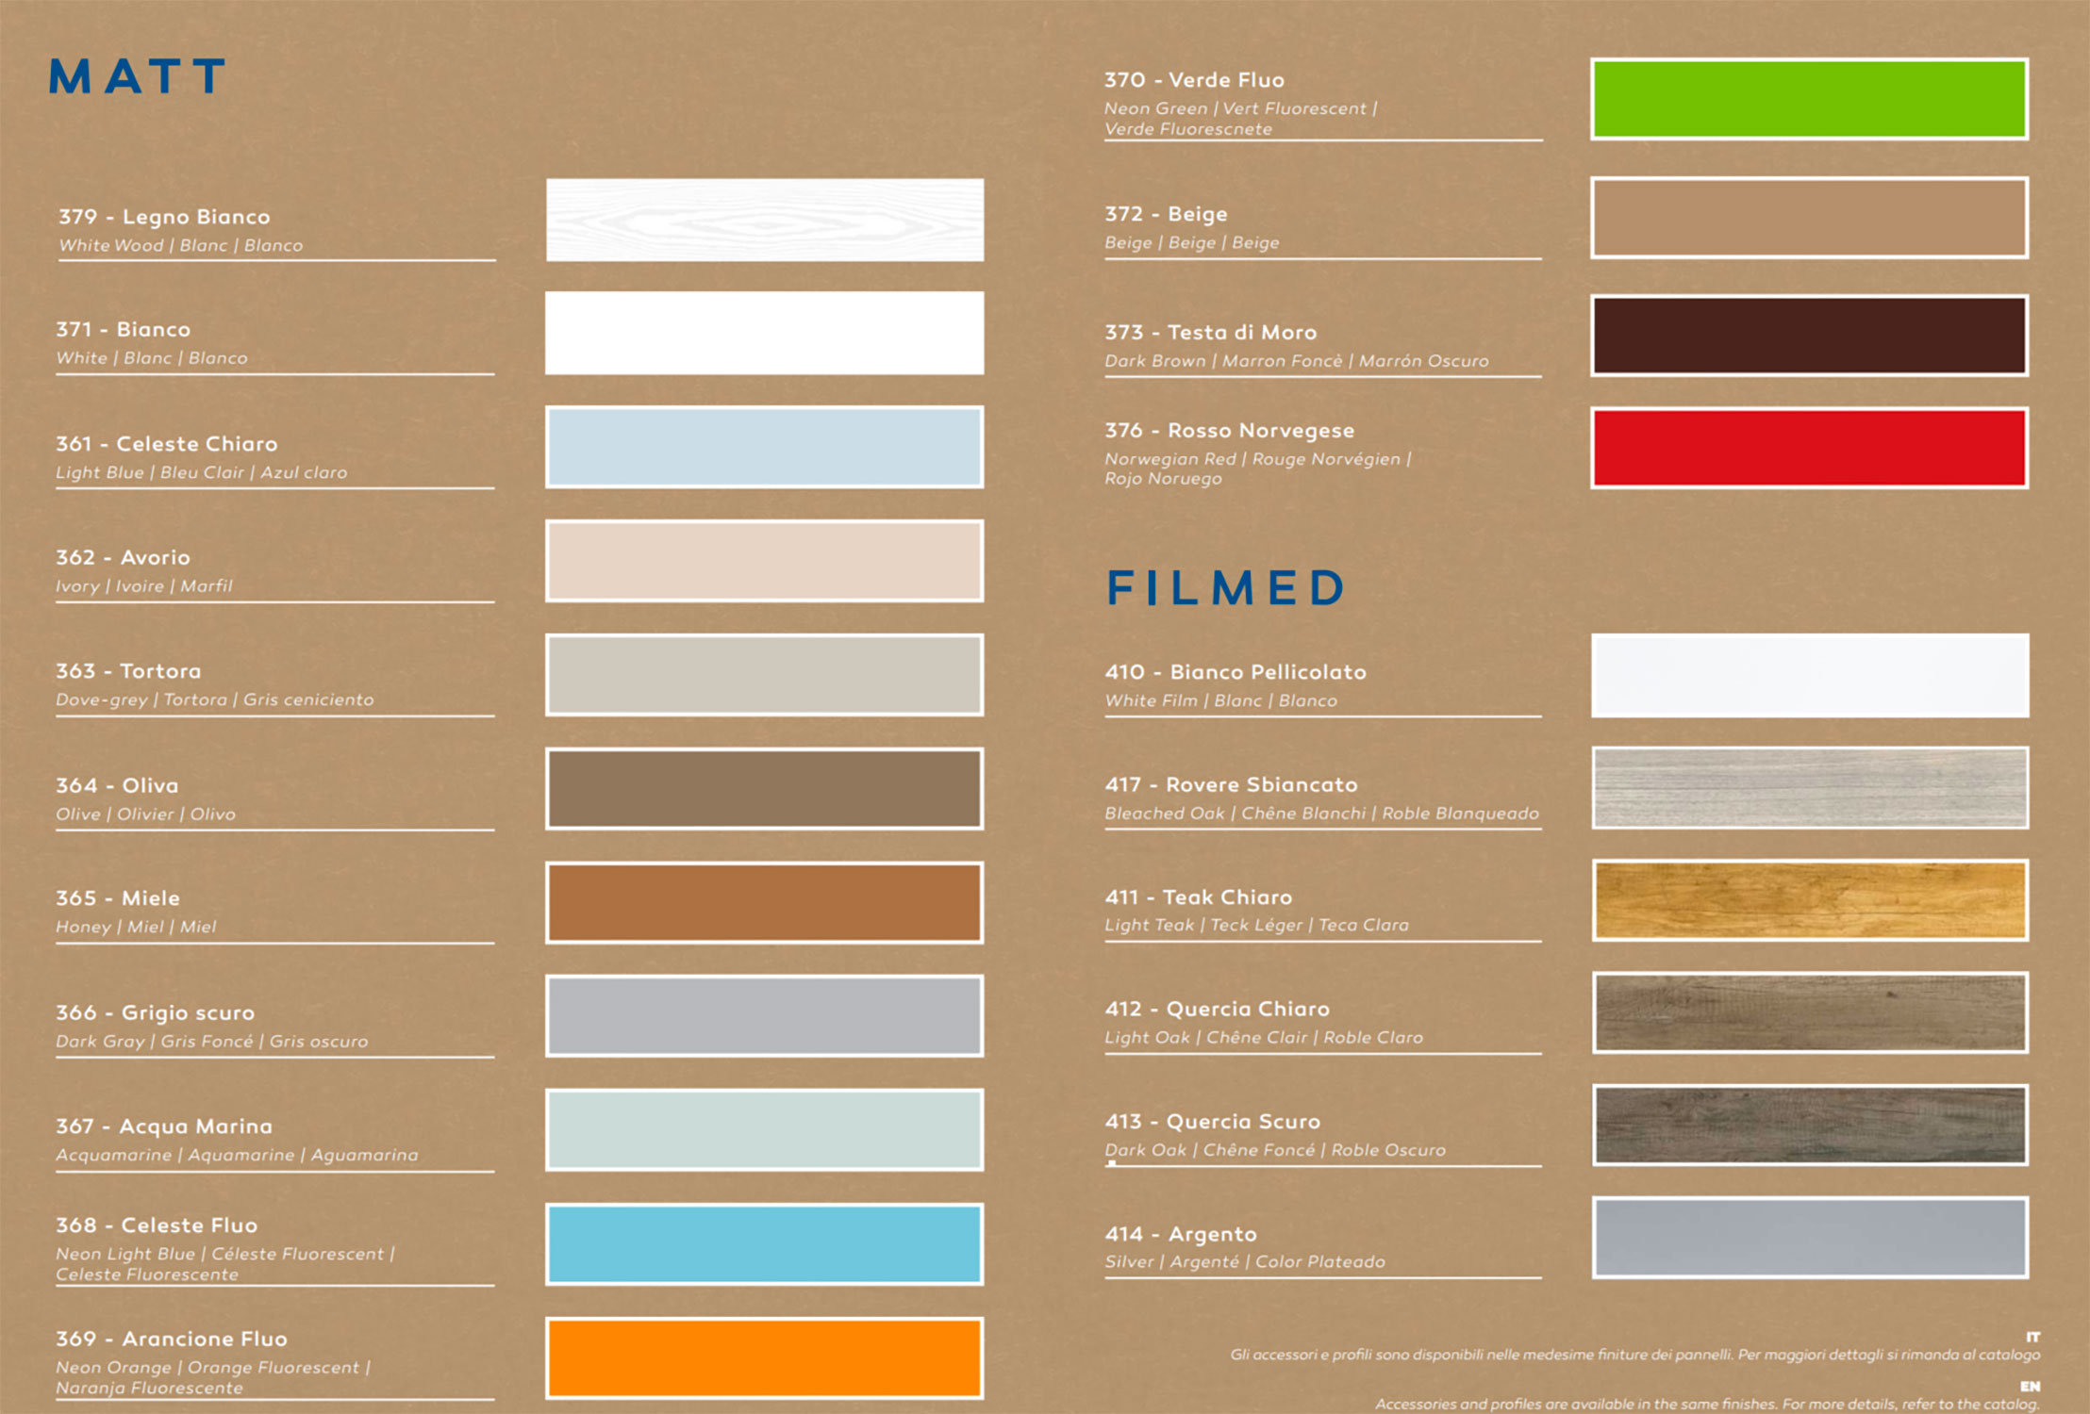
Task: Click the '366 - Grigio scuro' label
Action: point(156,1012)
